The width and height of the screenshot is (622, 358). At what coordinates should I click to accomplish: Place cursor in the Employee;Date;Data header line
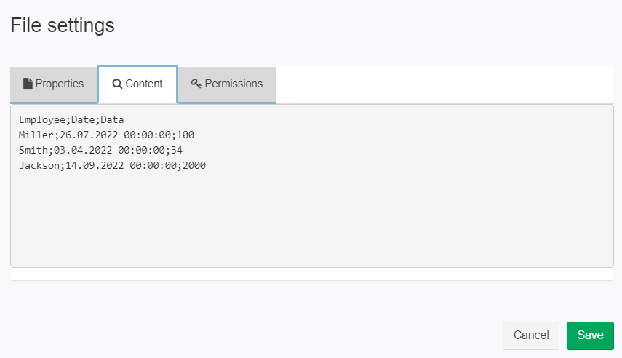pos(71,120)
